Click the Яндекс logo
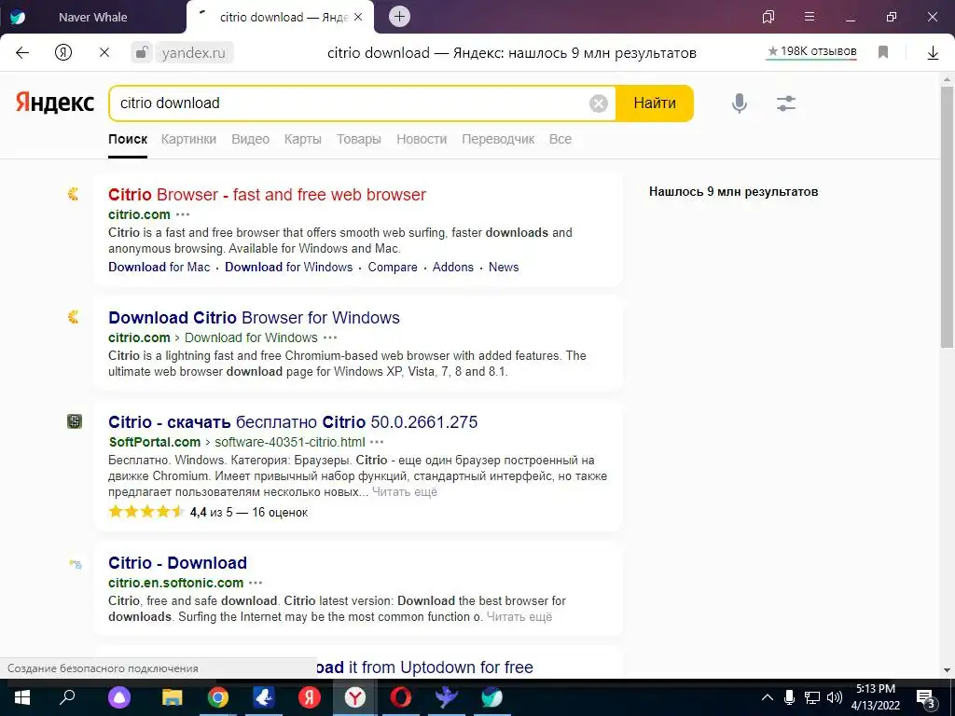Viewport: 955px width, 716px height. pyautogui.click(x=55, y=103)
